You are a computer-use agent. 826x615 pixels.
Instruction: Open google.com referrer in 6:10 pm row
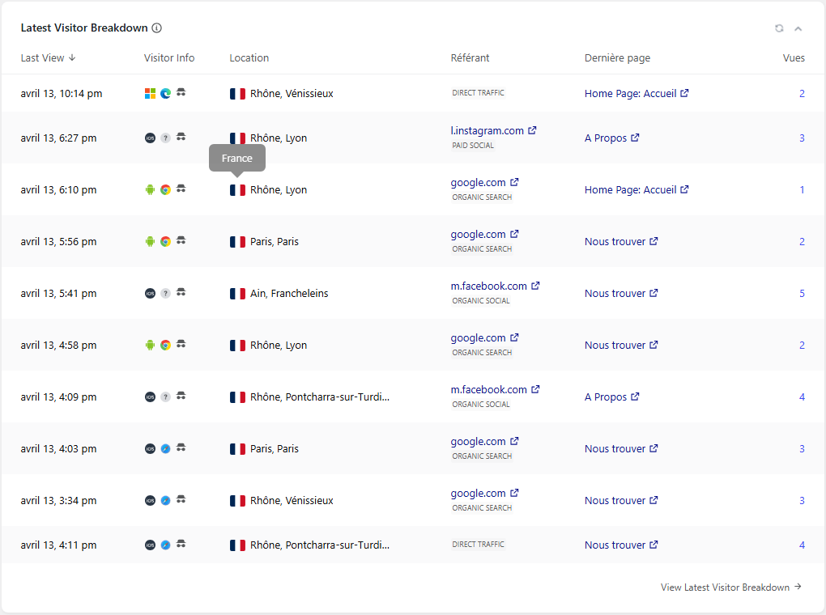coord(478,183)
